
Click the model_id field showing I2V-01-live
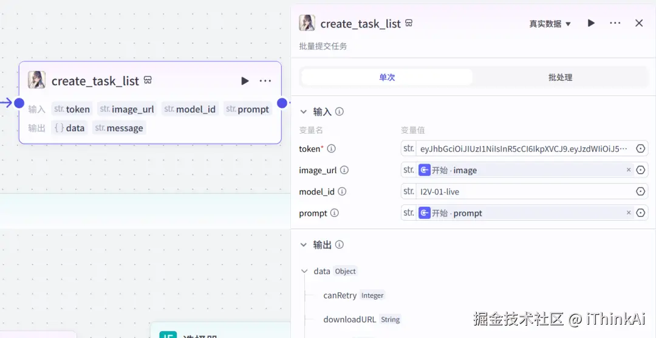click(x=524, y=191)
